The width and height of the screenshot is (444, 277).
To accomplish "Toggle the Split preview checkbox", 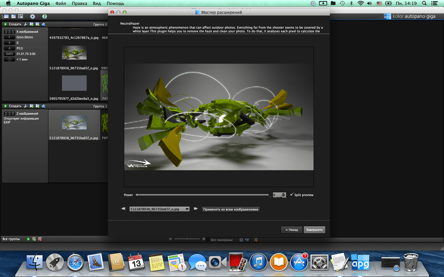I will (292, 195).
